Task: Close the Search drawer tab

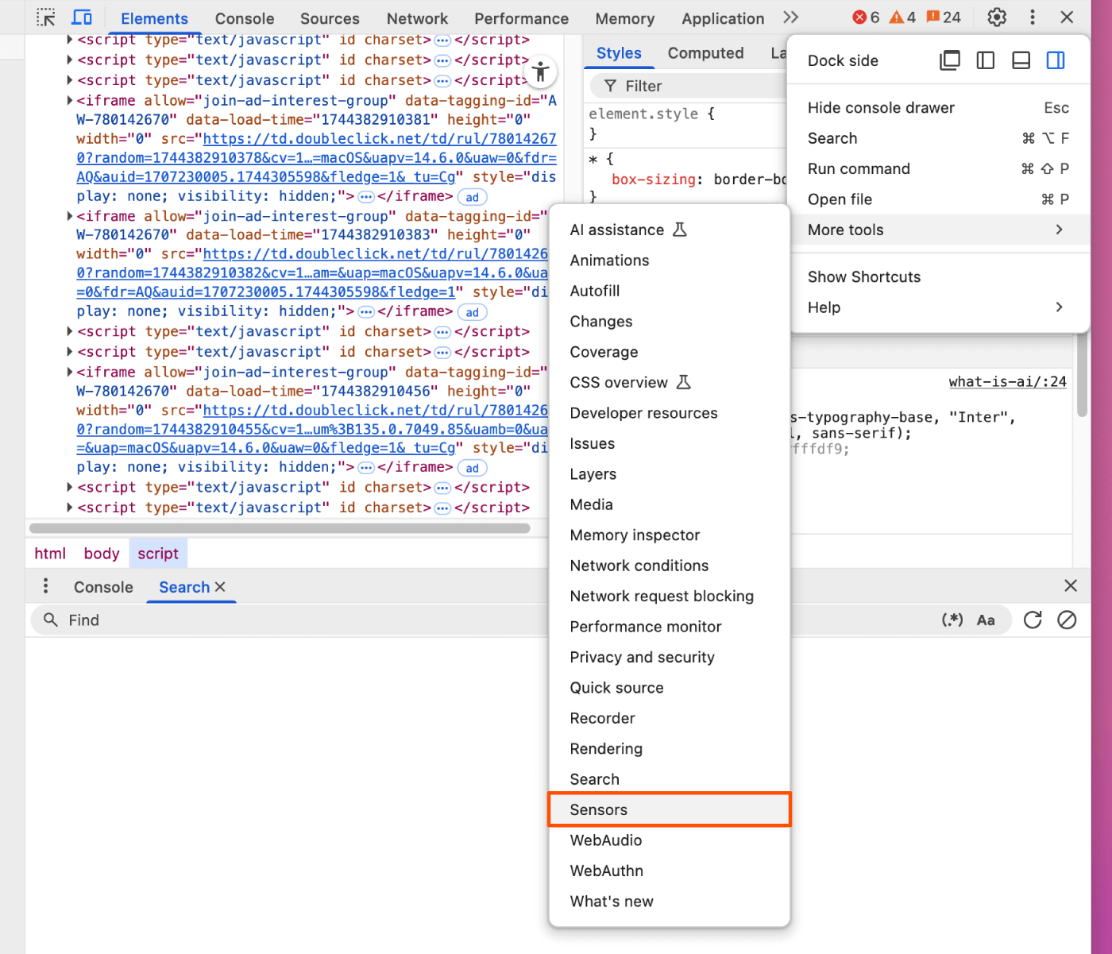Action: (x=220, y=587)
